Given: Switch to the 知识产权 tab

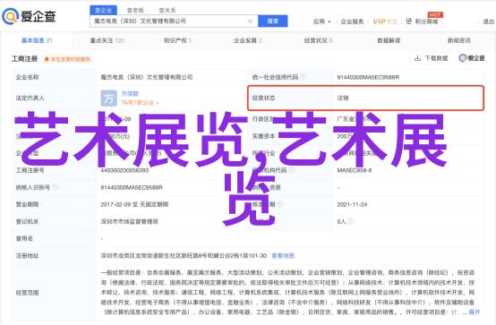Looking at the screenshot, I should [177, 40].
